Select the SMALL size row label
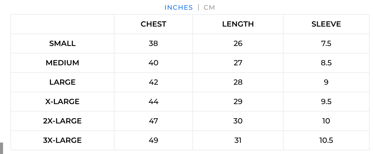The image size is (373, 154). click(x=62, y=43)
